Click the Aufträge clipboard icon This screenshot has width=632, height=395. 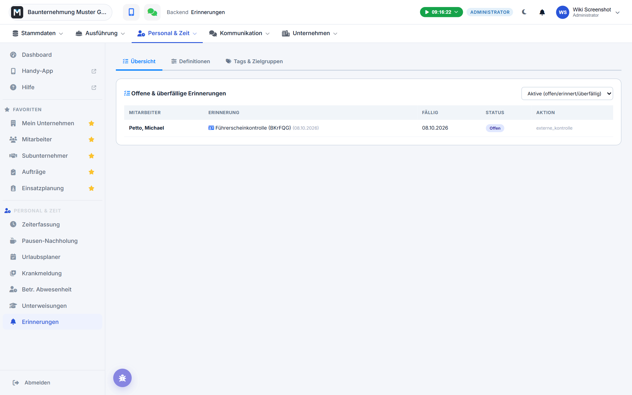point(13,172)
